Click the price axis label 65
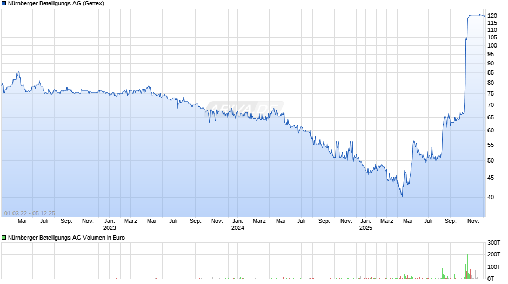This screenshot has width=508, height=284. 491,118
